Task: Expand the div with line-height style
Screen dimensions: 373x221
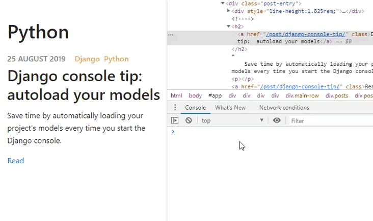Action: 228,11
